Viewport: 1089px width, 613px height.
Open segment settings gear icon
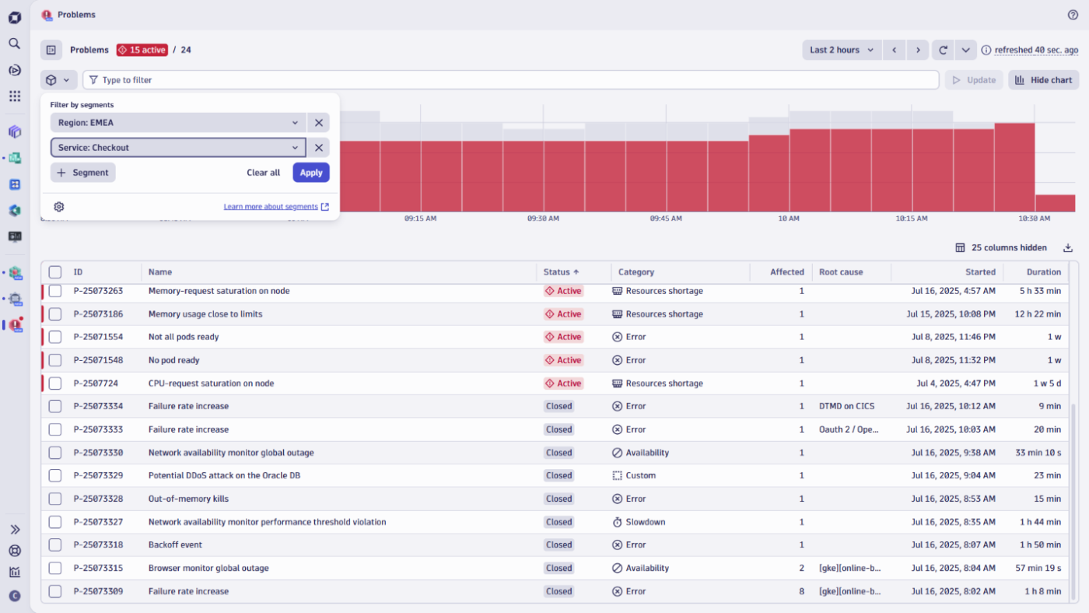coord(59,207)
